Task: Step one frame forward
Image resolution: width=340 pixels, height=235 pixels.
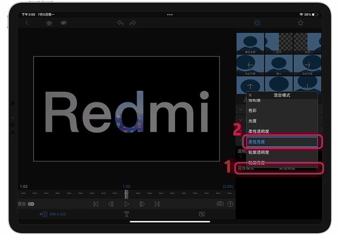Action: point(142,204)
